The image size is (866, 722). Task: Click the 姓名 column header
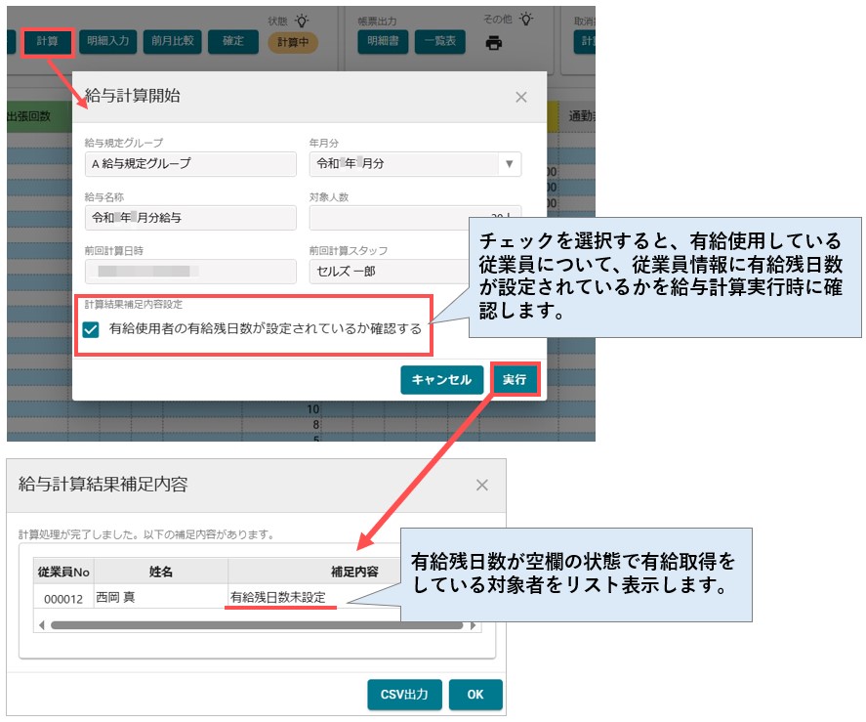161,572
